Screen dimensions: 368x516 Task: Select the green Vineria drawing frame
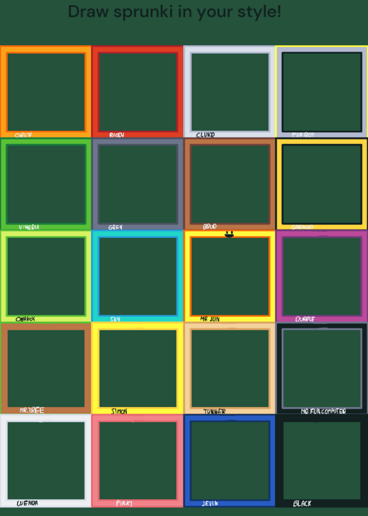(x=46, y=184)
